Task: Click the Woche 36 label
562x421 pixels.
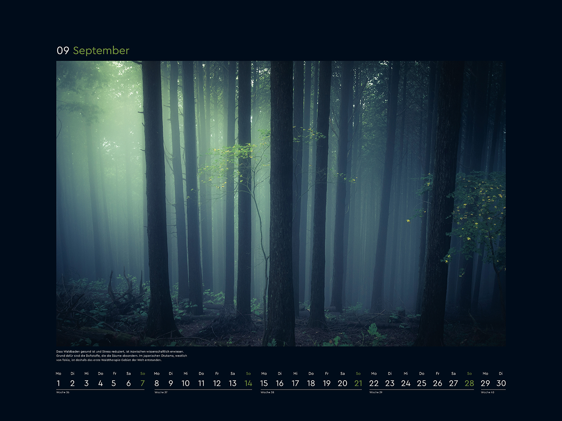Action: [63, 392]
